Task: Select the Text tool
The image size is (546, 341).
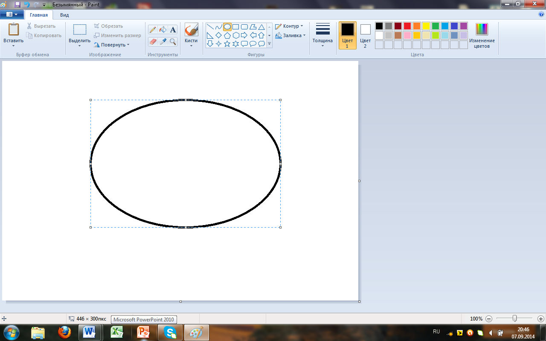Action: click(173, 29)
